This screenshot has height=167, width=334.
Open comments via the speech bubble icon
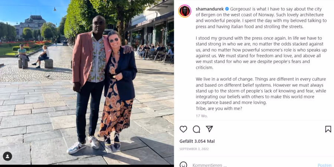coord(196,129)
